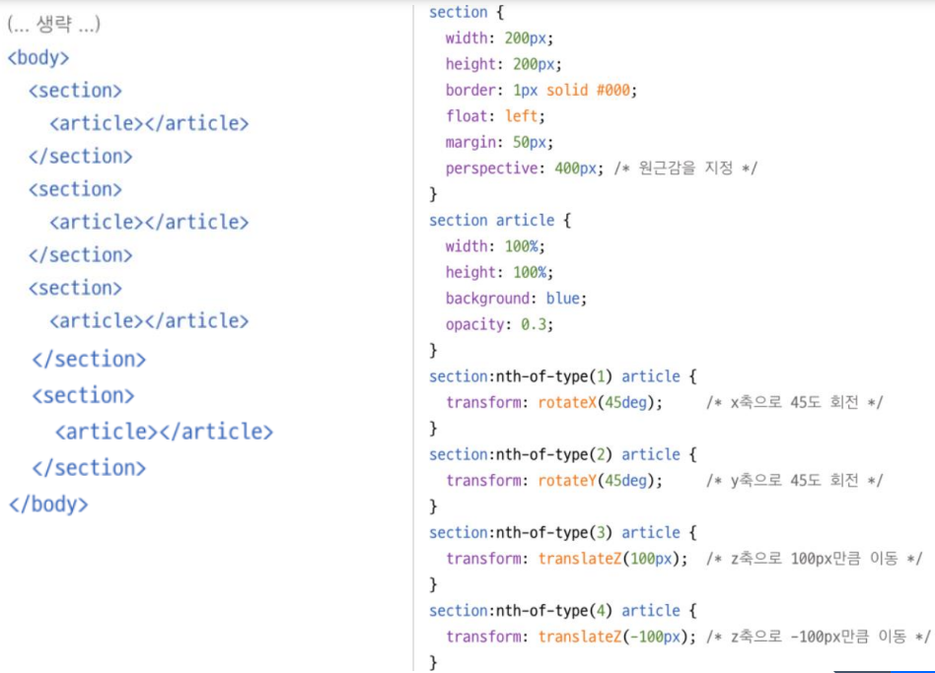Click the "transform: rotateX(45deg);" declaration
This screenshot has width=935, height=673.
554,403
